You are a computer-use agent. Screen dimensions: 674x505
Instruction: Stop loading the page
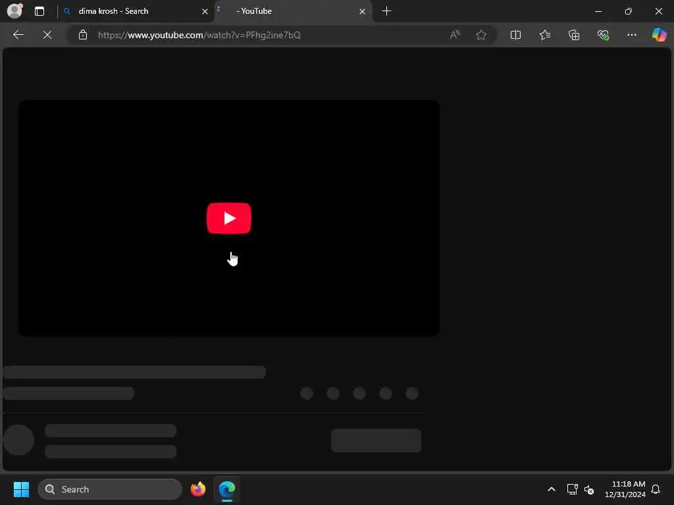[47, 35]
